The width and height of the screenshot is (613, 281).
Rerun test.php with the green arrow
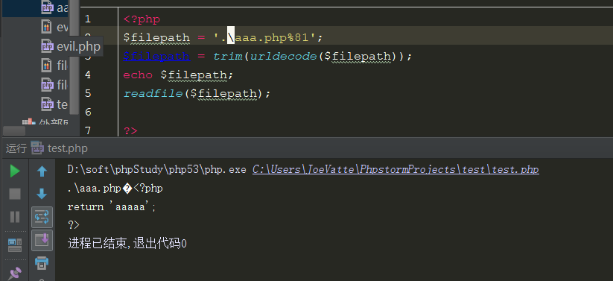coord(15,171)
